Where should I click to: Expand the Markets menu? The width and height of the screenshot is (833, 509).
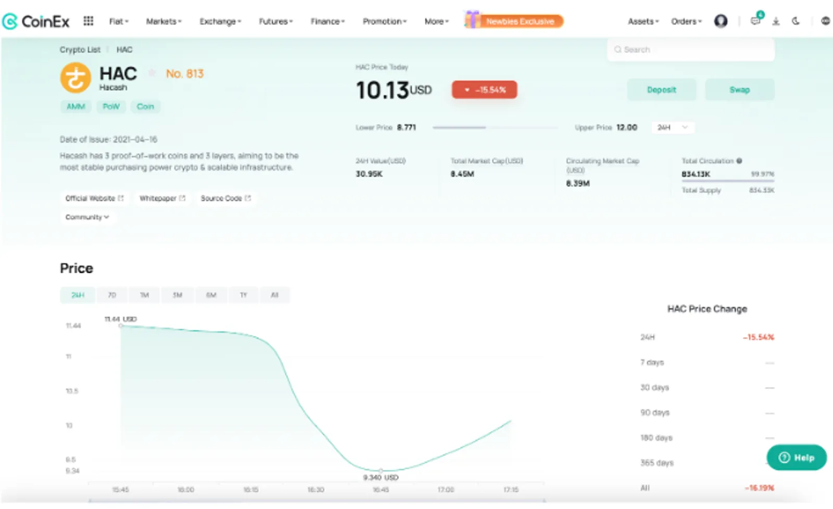pos(163,21)
